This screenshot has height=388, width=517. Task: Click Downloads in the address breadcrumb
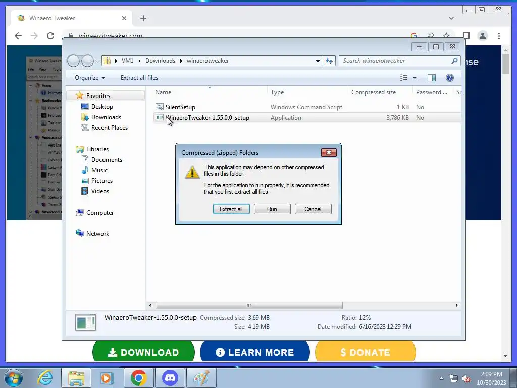[160, 61]
